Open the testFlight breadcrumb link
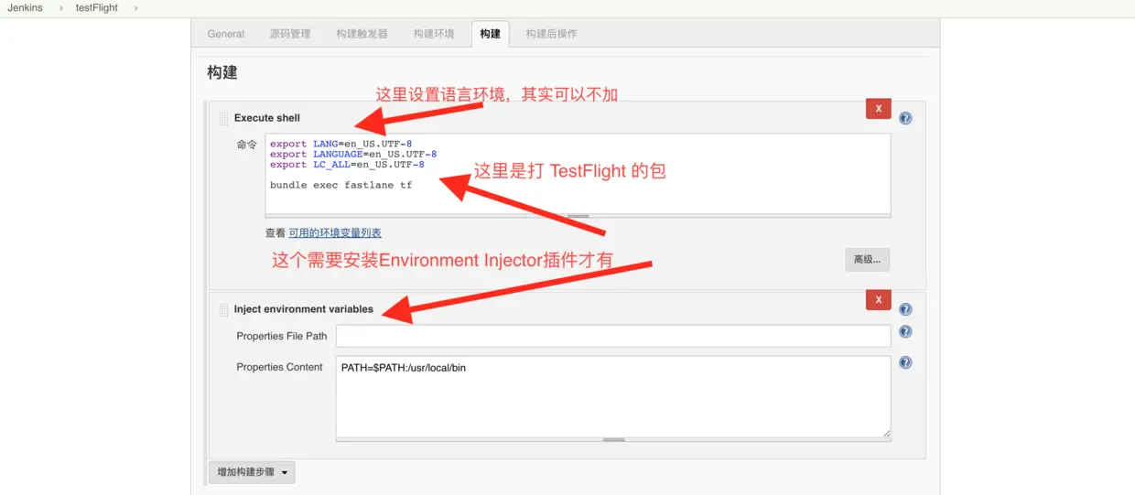This screenshot has width=1135, height=495. tap(97, 8)
